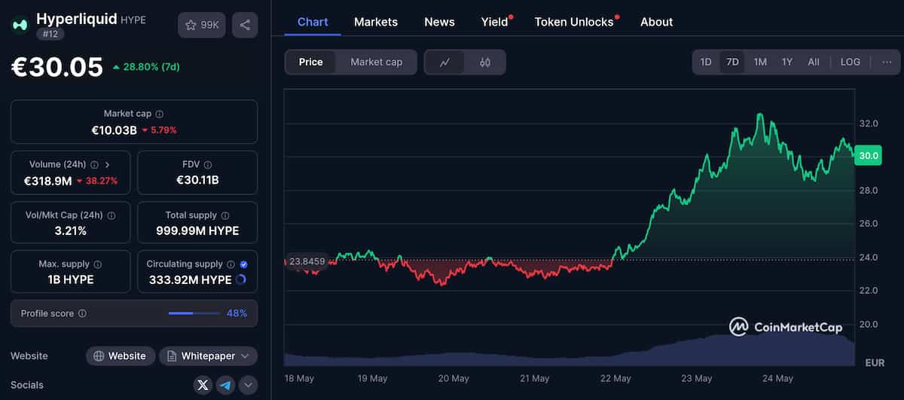Toggle LOG scale on chart
This screenshot has width=904, height=400.
point(850,62)
